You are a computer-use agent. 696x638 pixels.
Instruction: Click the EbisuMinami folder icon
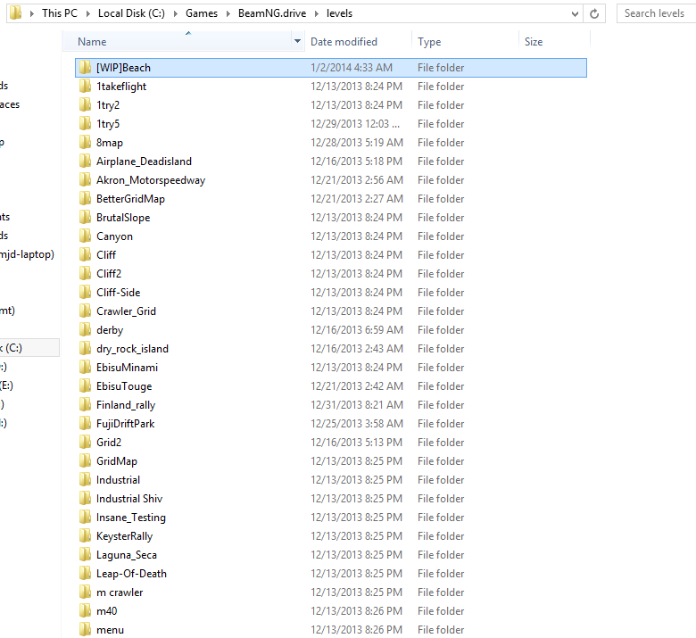point(86,367)
